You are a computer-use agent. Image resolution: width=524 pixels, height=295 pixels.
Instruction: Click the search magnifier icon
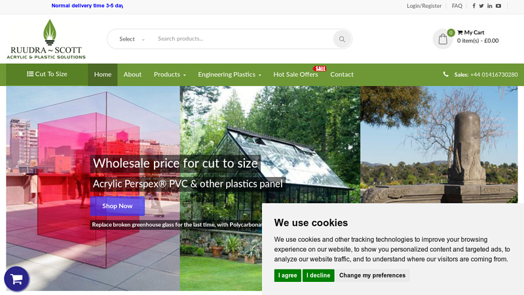click(342, 39)
